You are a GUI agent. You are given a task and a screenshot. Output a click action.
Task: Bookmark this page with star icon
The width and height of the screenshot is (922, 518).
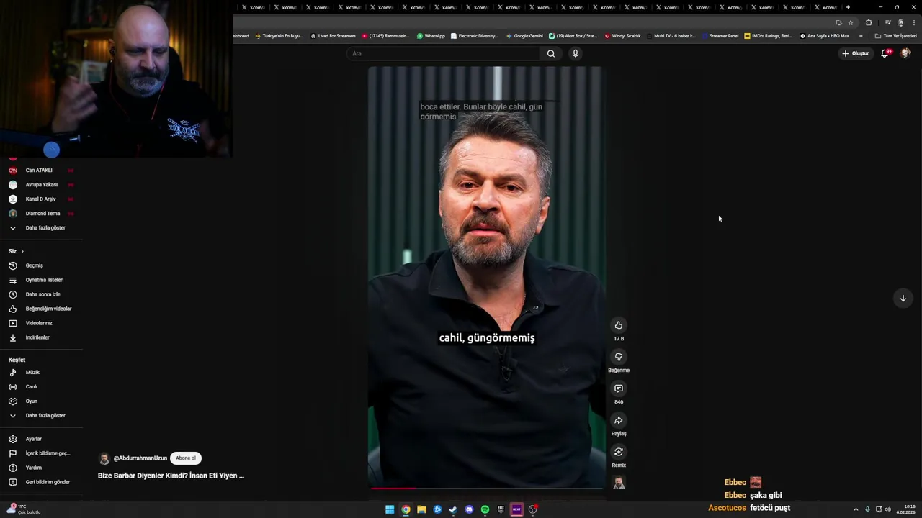click(x=851, y=22)
